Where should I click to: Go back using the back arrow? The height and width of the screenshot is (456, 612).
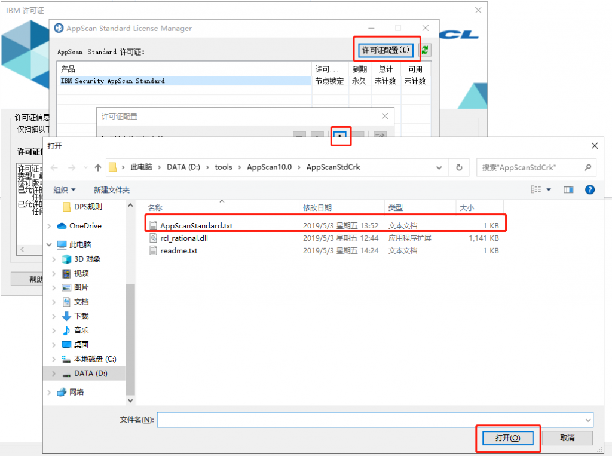point(54,167)
